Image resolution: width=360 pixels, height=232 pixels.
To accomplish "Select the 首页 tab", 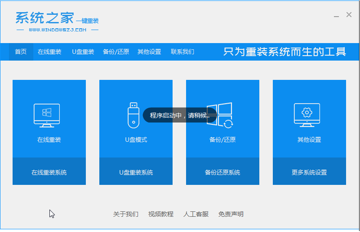I will (x=21, y=52).
